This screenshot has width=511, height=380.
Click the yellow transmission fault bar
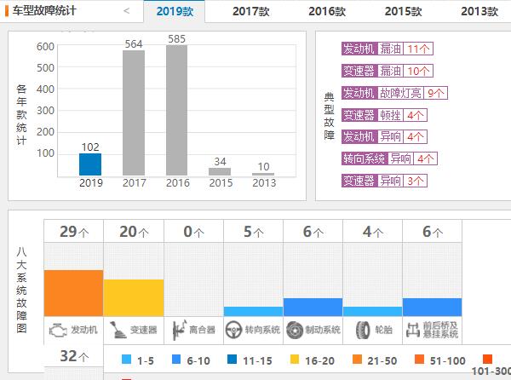[x=134, y=297]
